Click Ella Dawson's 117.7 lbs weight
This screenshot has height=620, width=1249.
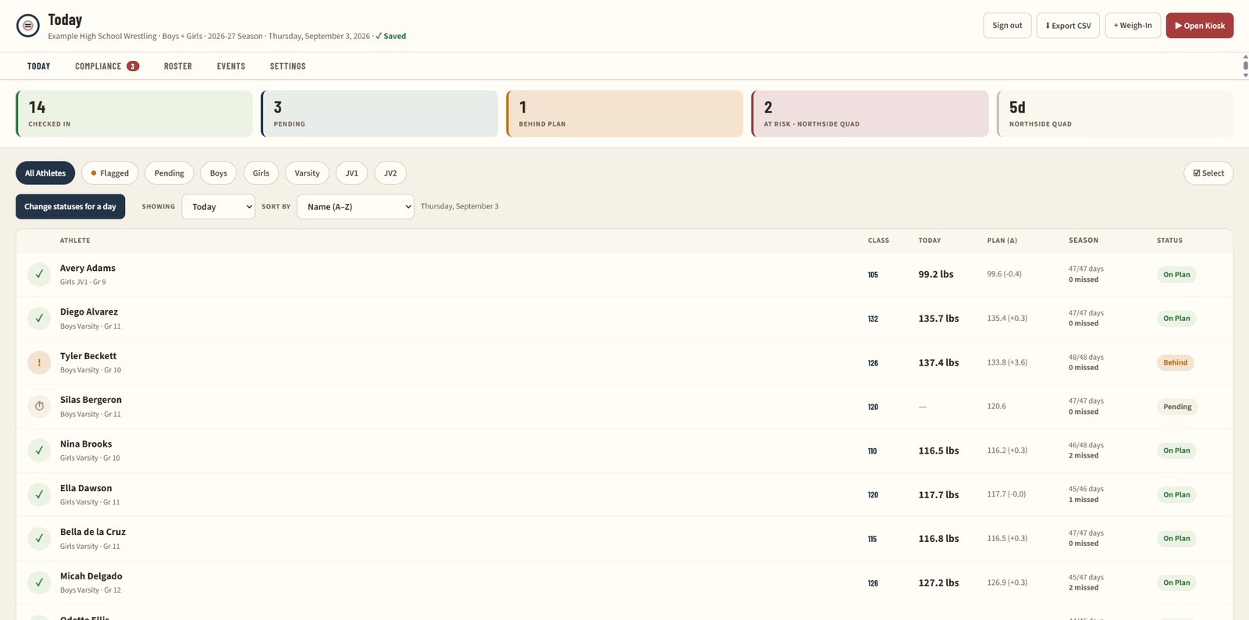pyautogui.click(x=938, y=495)
